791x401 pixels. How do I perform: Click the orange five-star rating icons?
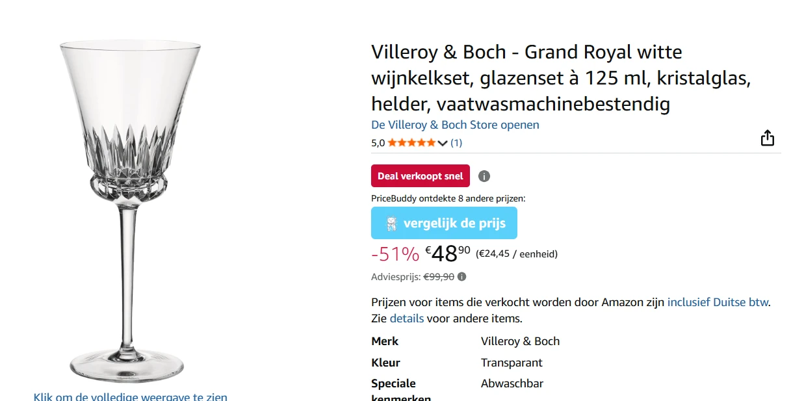(412, 143)
